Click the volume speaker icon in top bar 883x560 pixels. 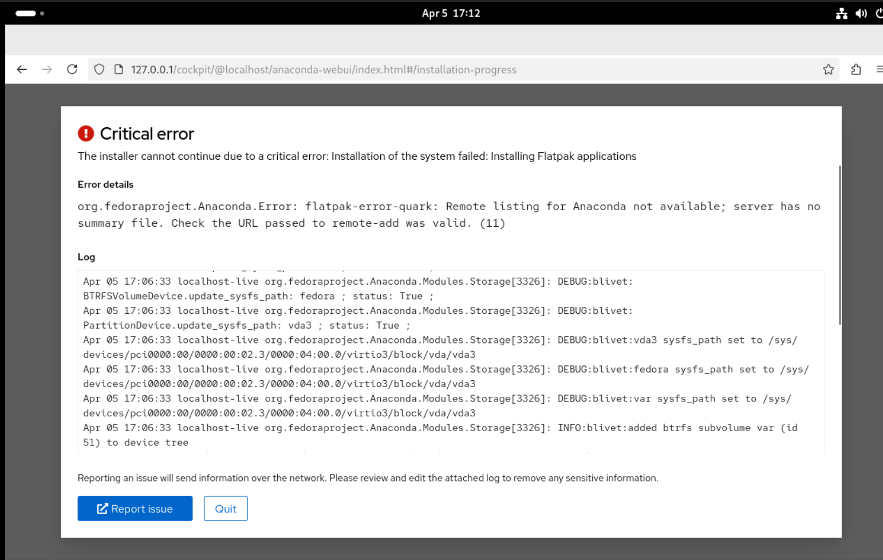click(861, 13)
